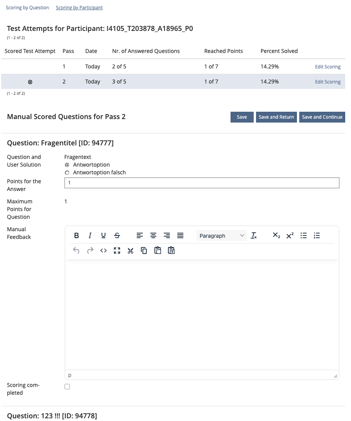Apply superscript formatting to feedback text
This screenshot has height=421, width=351.
click(x=290, y=235)
